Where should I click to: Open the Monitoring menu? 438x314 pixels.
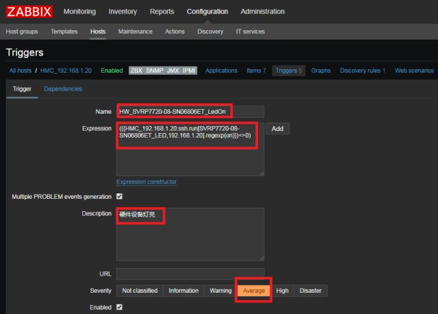click(x=79, y=12)
